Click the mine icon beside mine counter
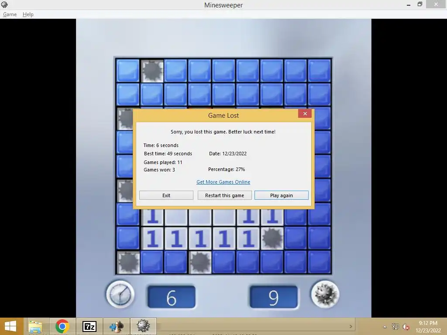Image resolution: width=447 pixels, height=335 pixels. [325, 294]
